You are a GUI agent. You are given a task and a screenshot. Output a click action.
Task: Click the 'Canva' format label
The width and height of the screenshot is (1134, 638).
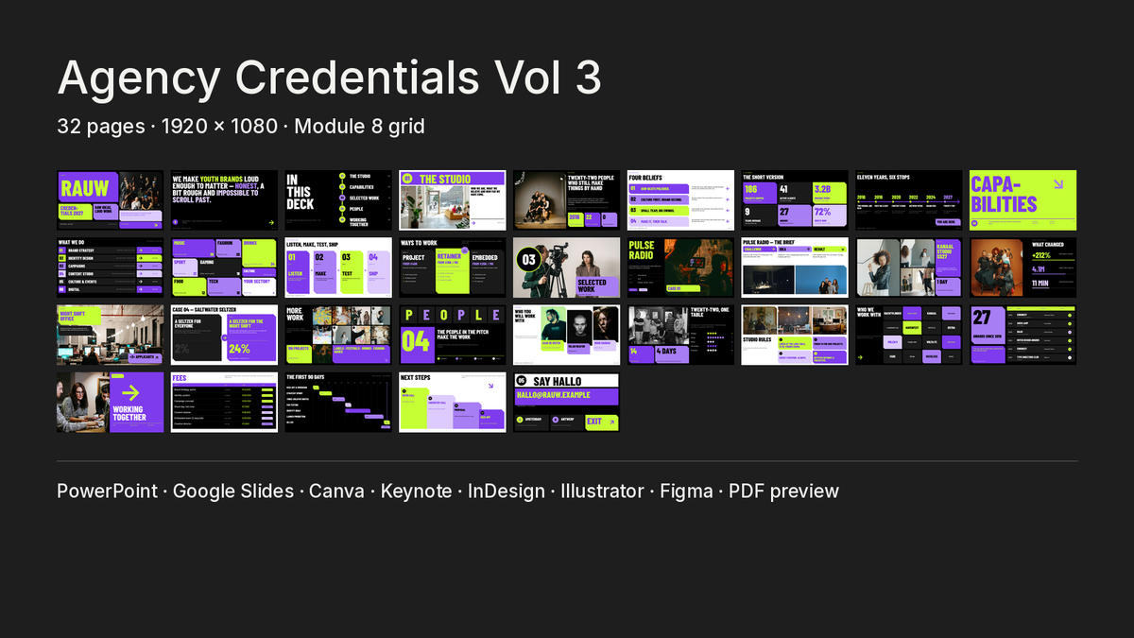337,491
